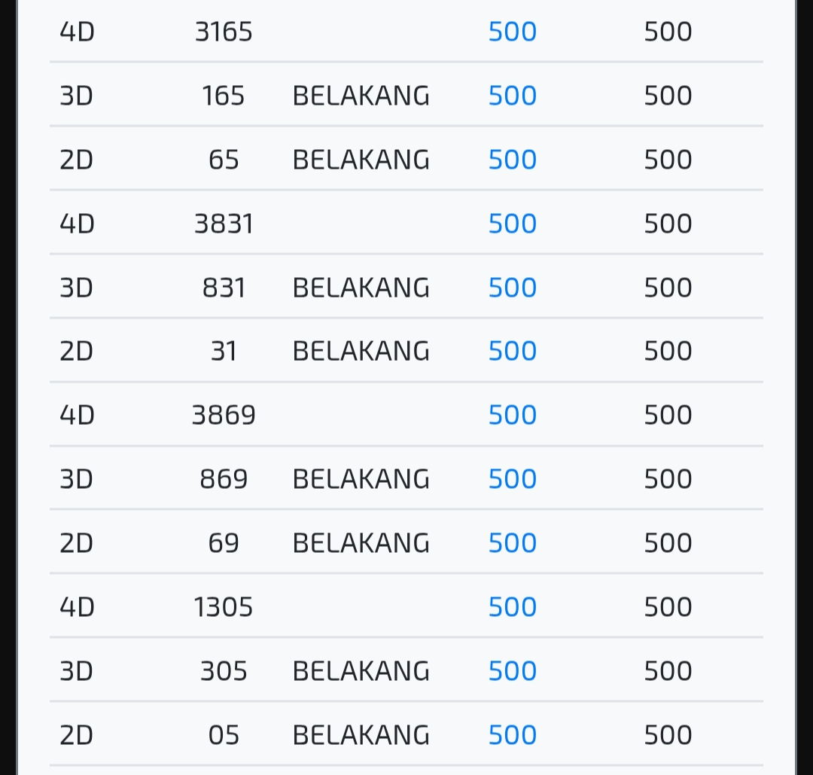Click BELAKANG label in the 165 row

point(361,96)
